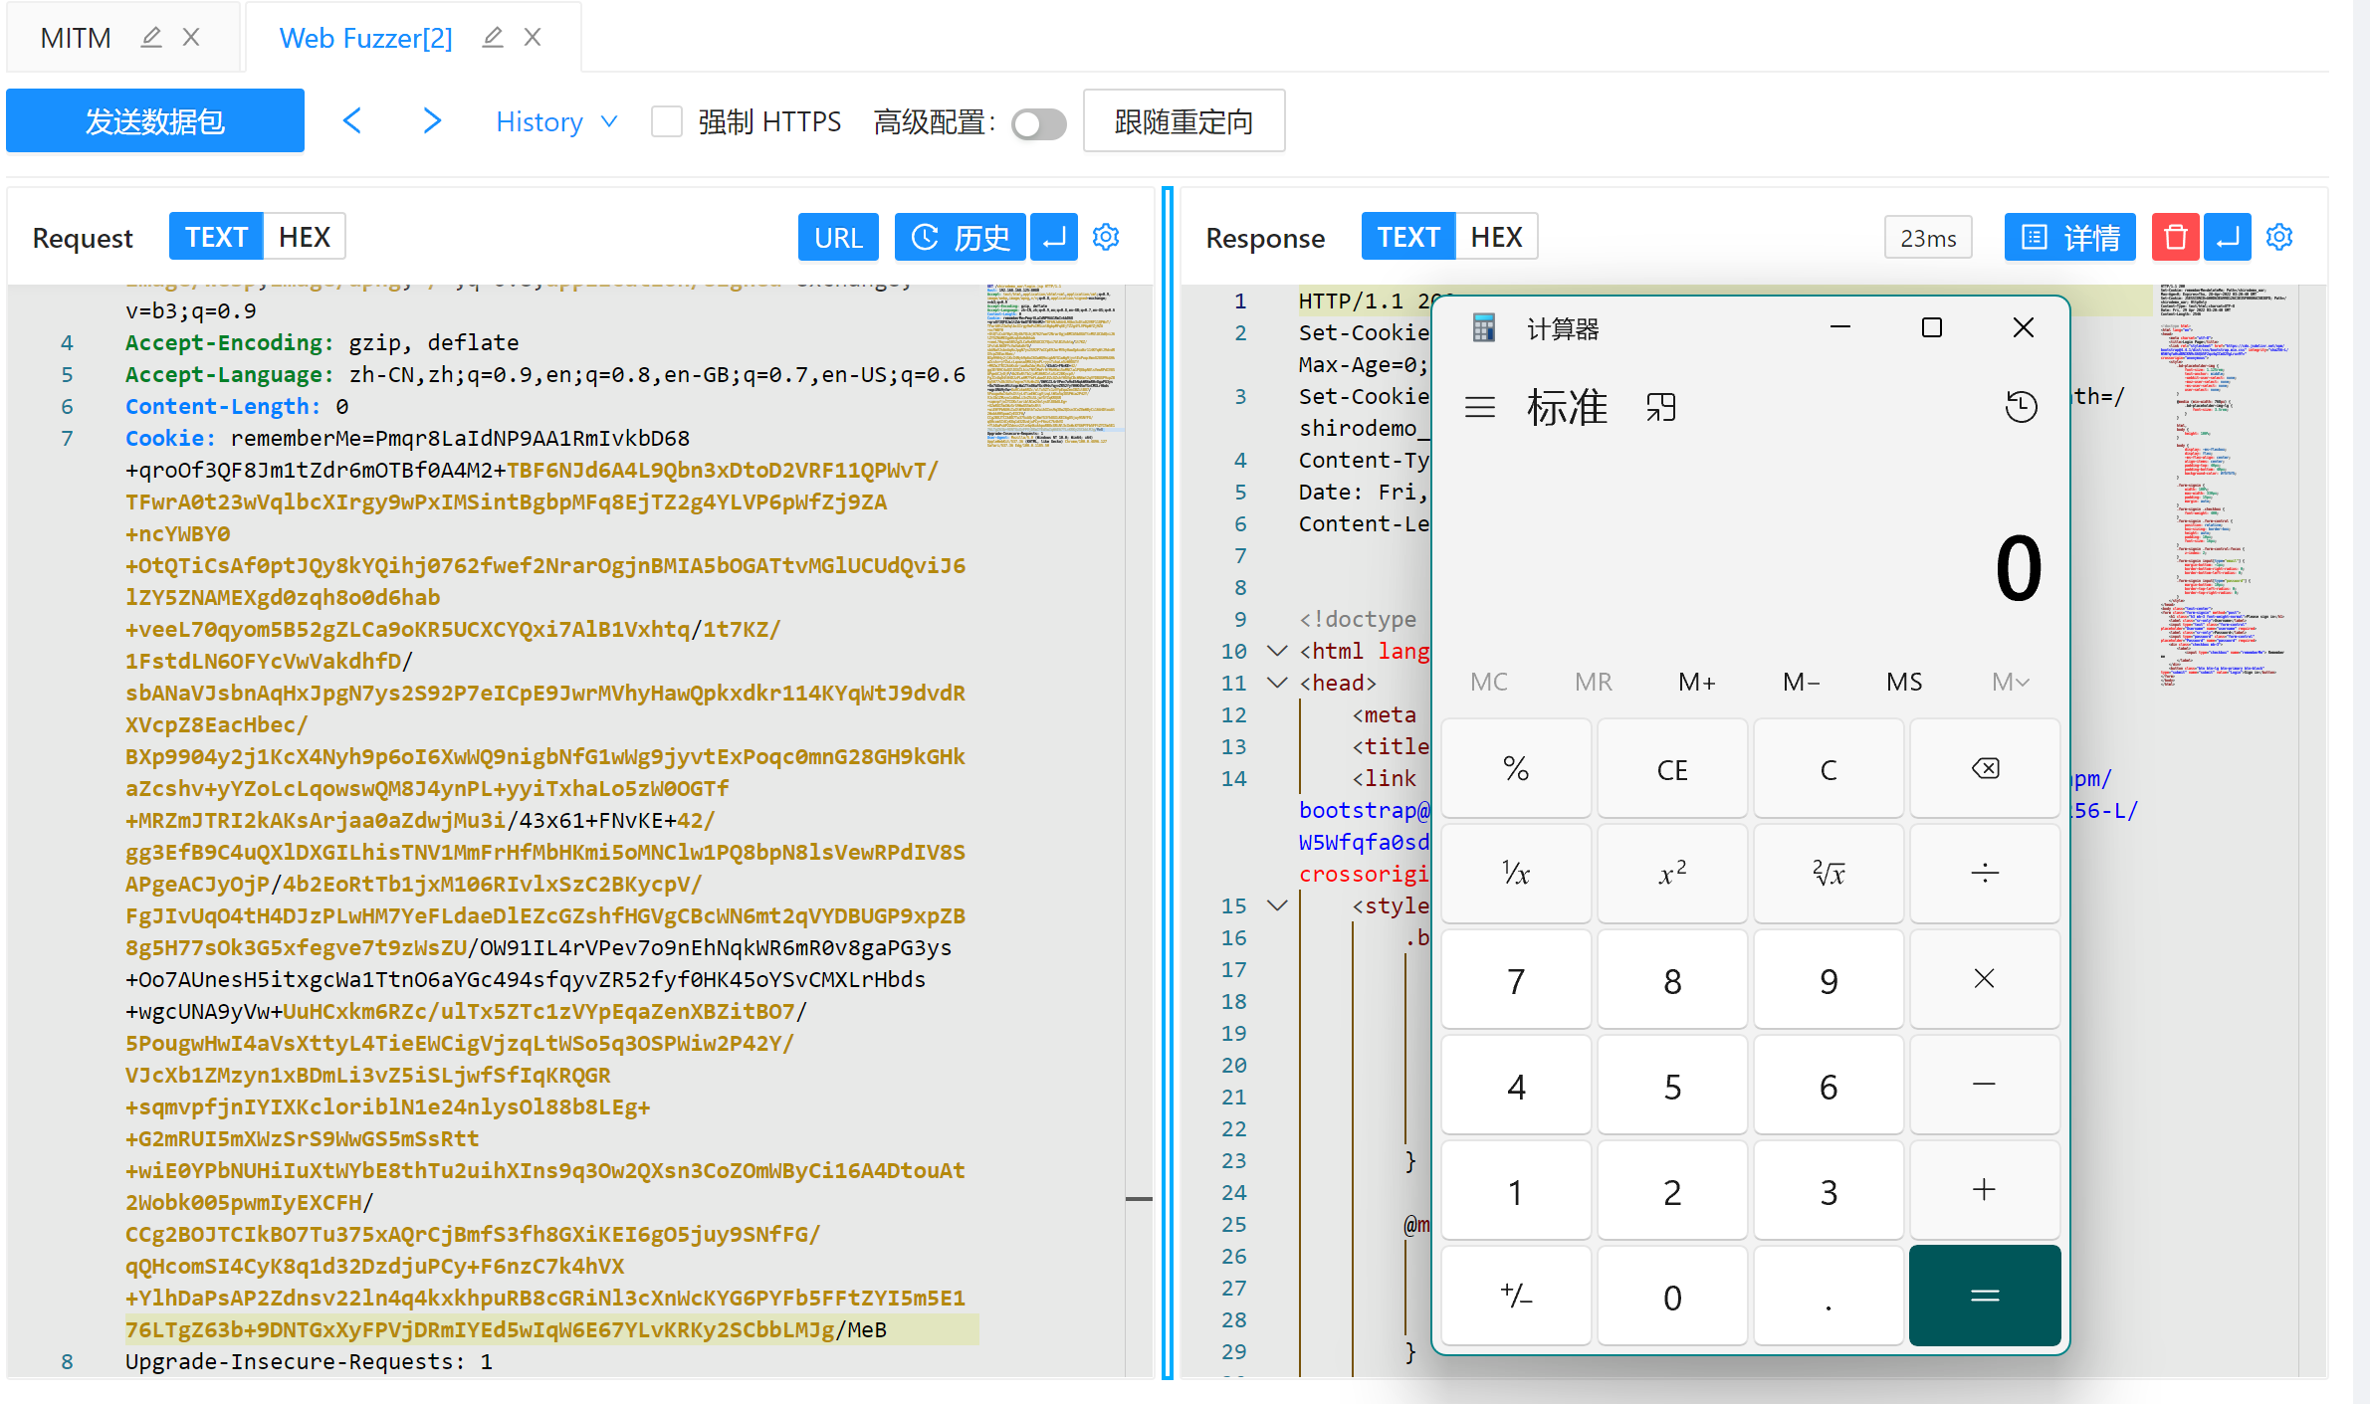Viewport: 2370px width, 1404px height.
Task: Click the x² square key
Action: [x=1672, y=874]
